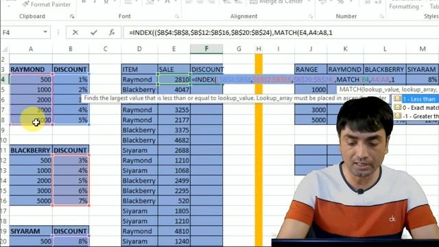This screenshot has width=439, height=247.
Task: Select column L header
Action: coord(385,49)
